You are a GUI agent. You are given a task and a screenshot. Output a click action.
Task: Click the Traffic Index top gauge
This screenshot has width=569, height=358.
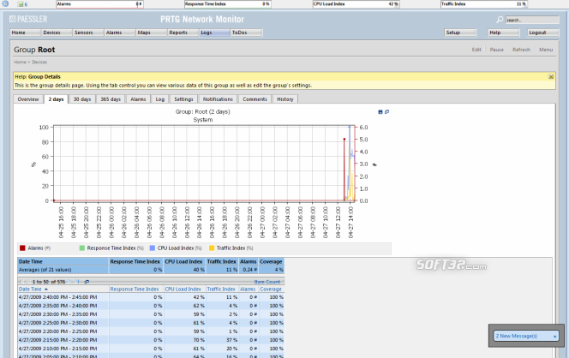click(x=483, y=4)
